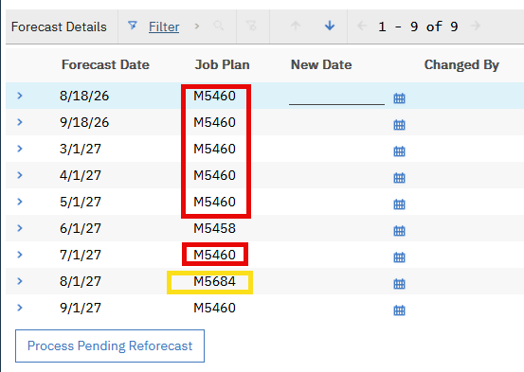Open calendar picker for 3/1/27 row
The height and width of the screenshot is (372, 524).
[399, 151]
